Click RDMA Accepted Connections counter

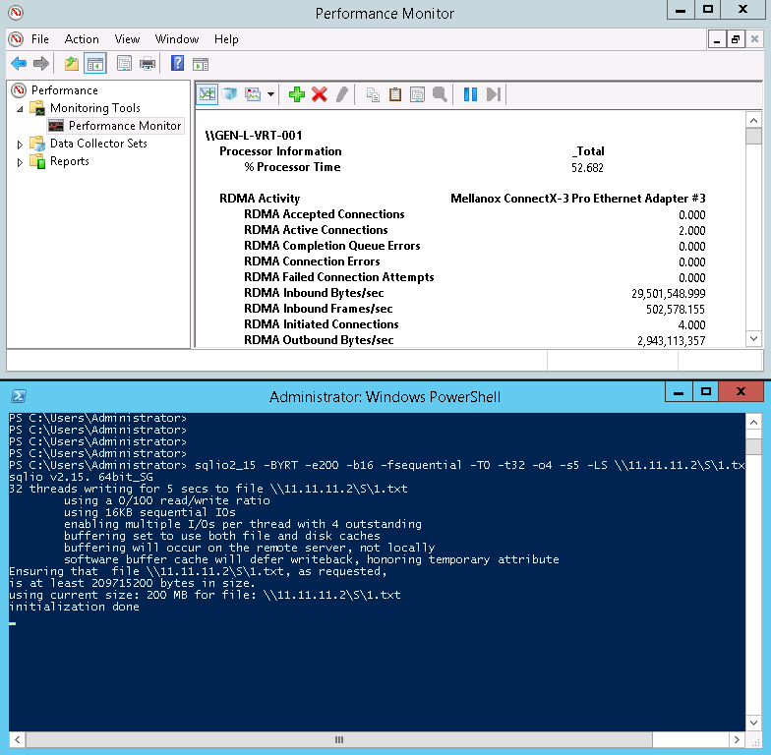pos(325,214)
